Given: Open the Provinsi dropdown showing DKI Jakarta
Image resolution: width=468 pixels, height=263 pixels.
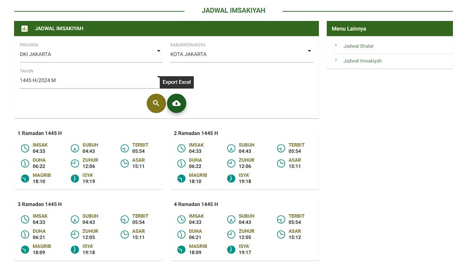Looking at the screenshot, I should click(90, 54).
